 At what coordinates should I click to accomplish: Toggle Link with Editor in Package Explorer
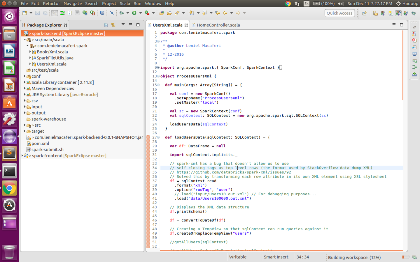113,25
